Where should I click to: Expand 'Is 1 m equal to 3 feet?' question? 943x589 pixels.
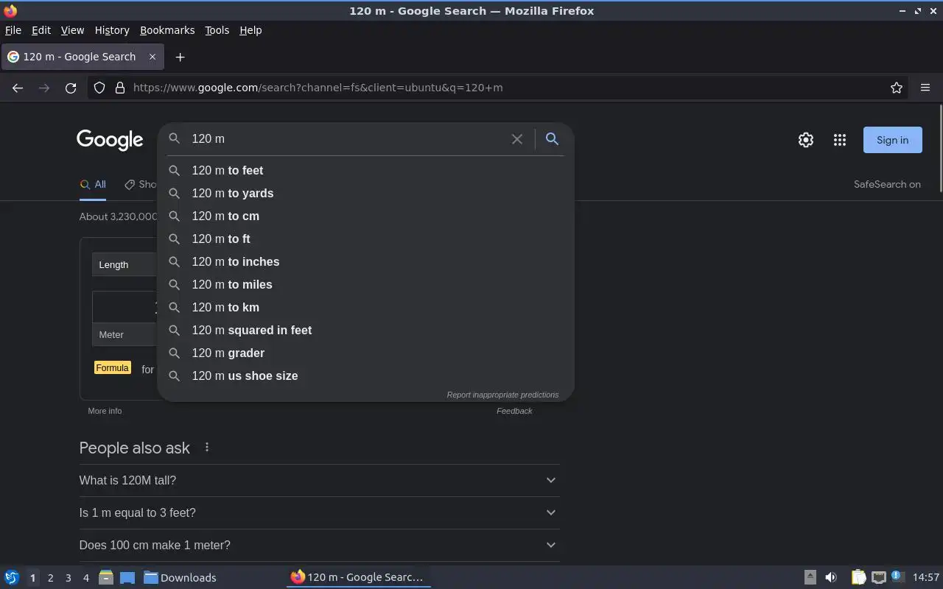click(x=319, y=512)
